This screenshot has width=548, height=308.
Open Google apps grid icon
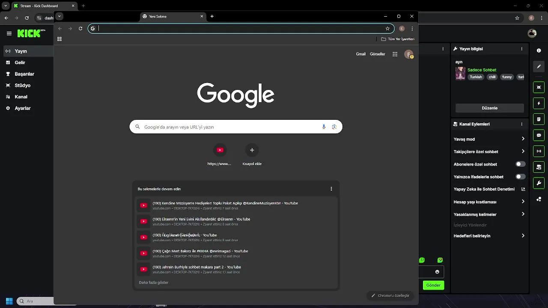click(x=395, y=54)
